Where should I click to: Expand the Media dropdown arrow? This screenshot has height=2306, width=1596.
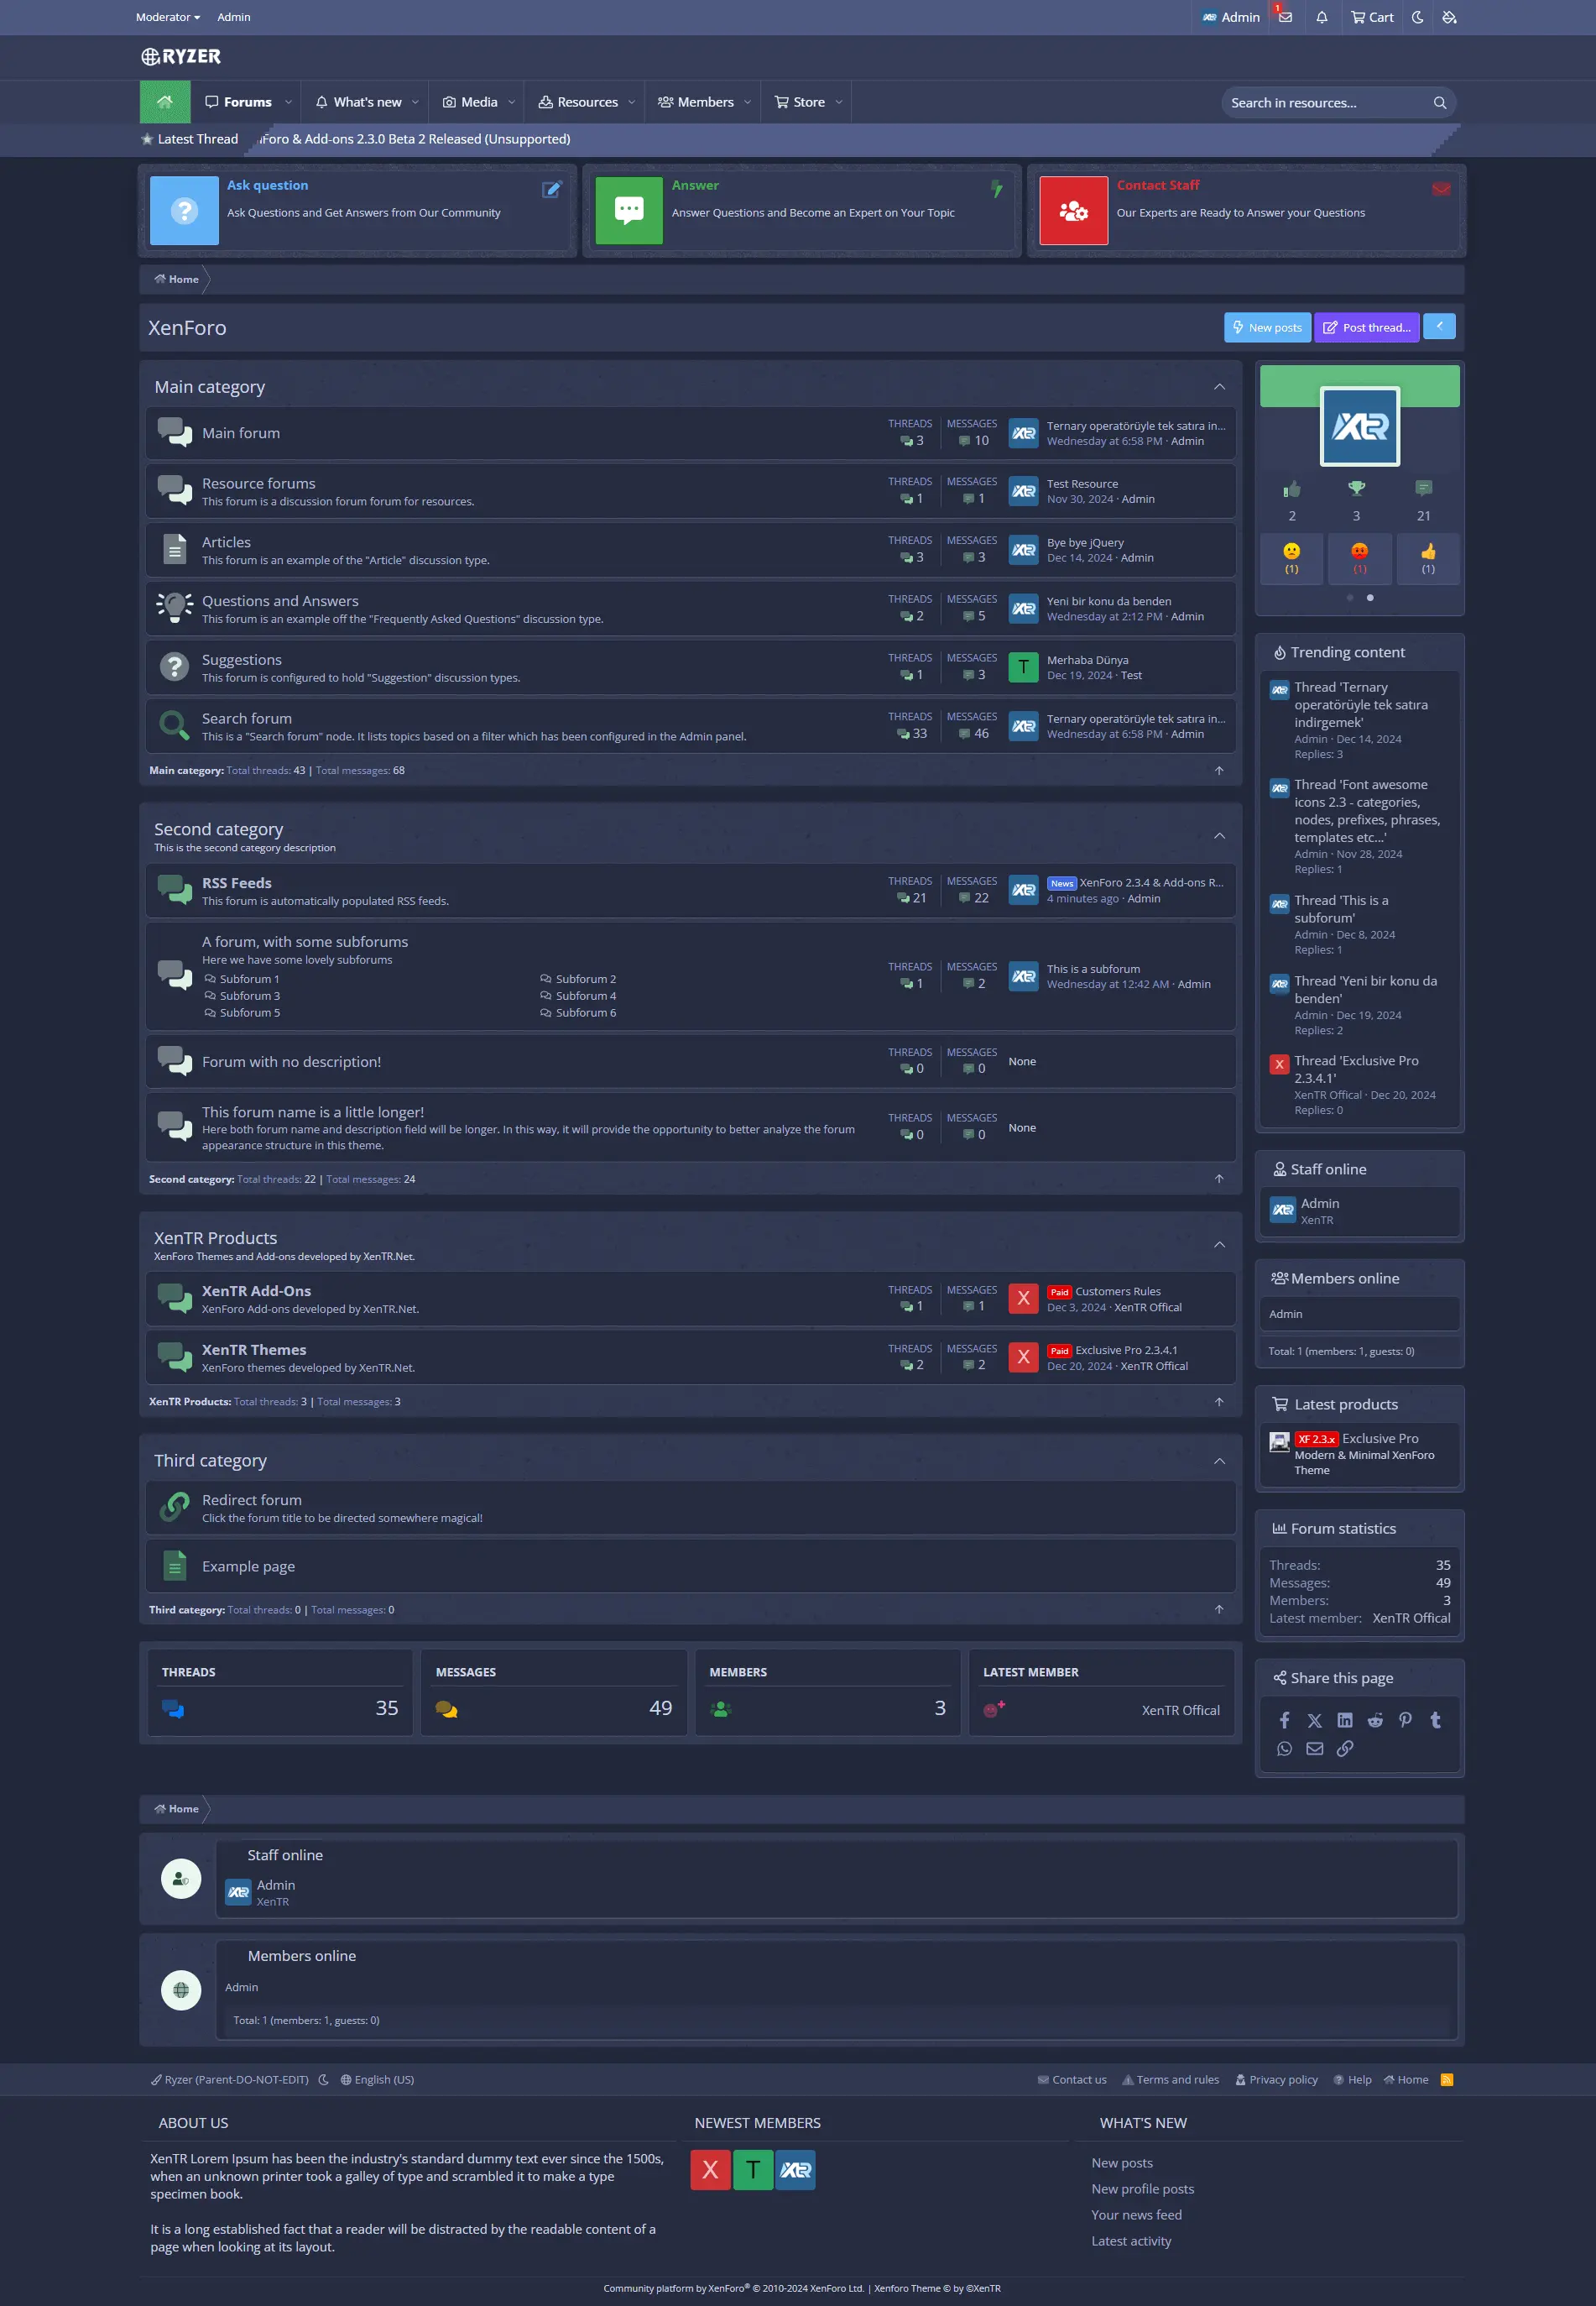pyautogui.click(x=511, y=102)
